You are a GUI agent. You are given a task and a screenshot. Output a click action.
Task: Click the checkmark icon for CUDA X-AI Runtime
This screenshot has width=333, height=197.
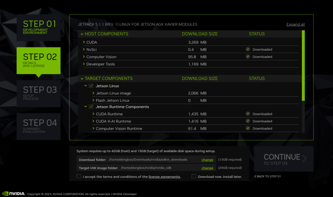[x=247, y=121]
